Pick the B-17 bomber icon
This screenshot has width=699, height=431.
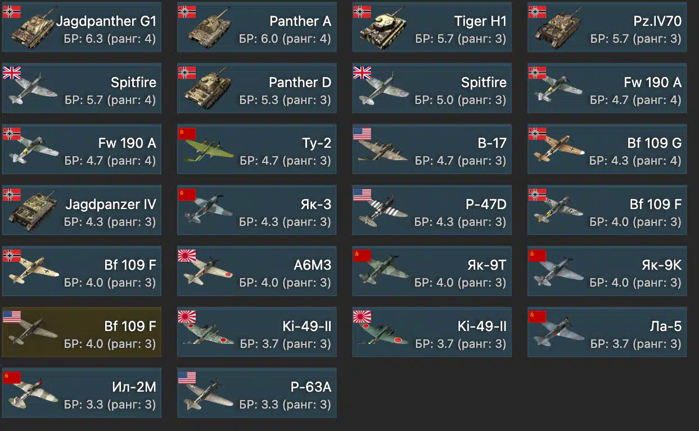click(384, 151)
